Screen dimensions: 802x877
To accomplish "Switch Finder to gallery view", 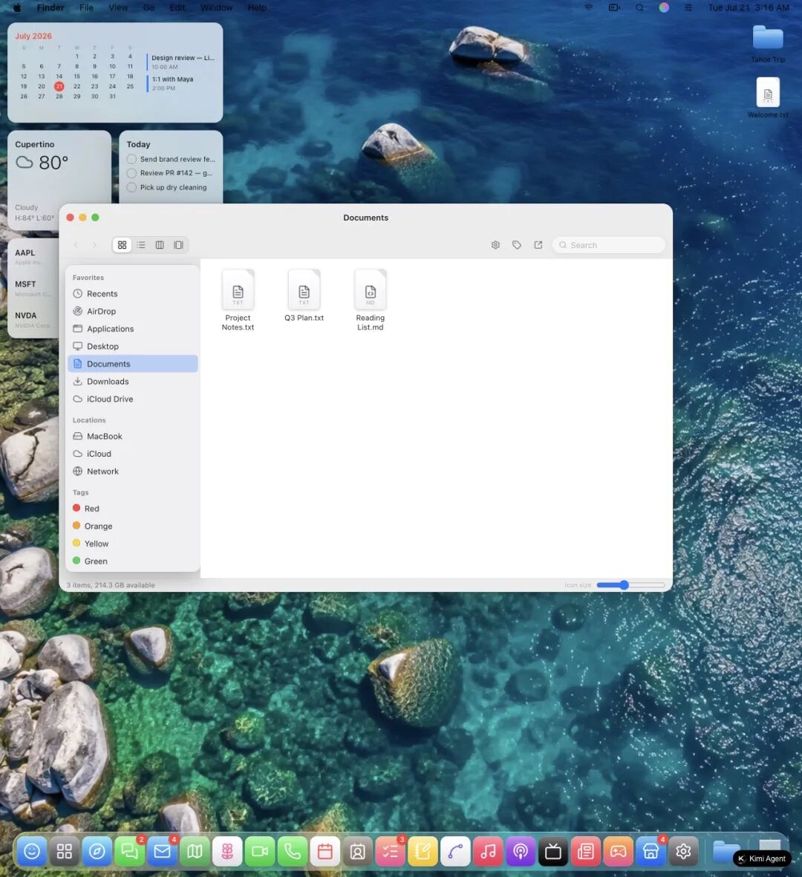I will click(x=178, y=245).
